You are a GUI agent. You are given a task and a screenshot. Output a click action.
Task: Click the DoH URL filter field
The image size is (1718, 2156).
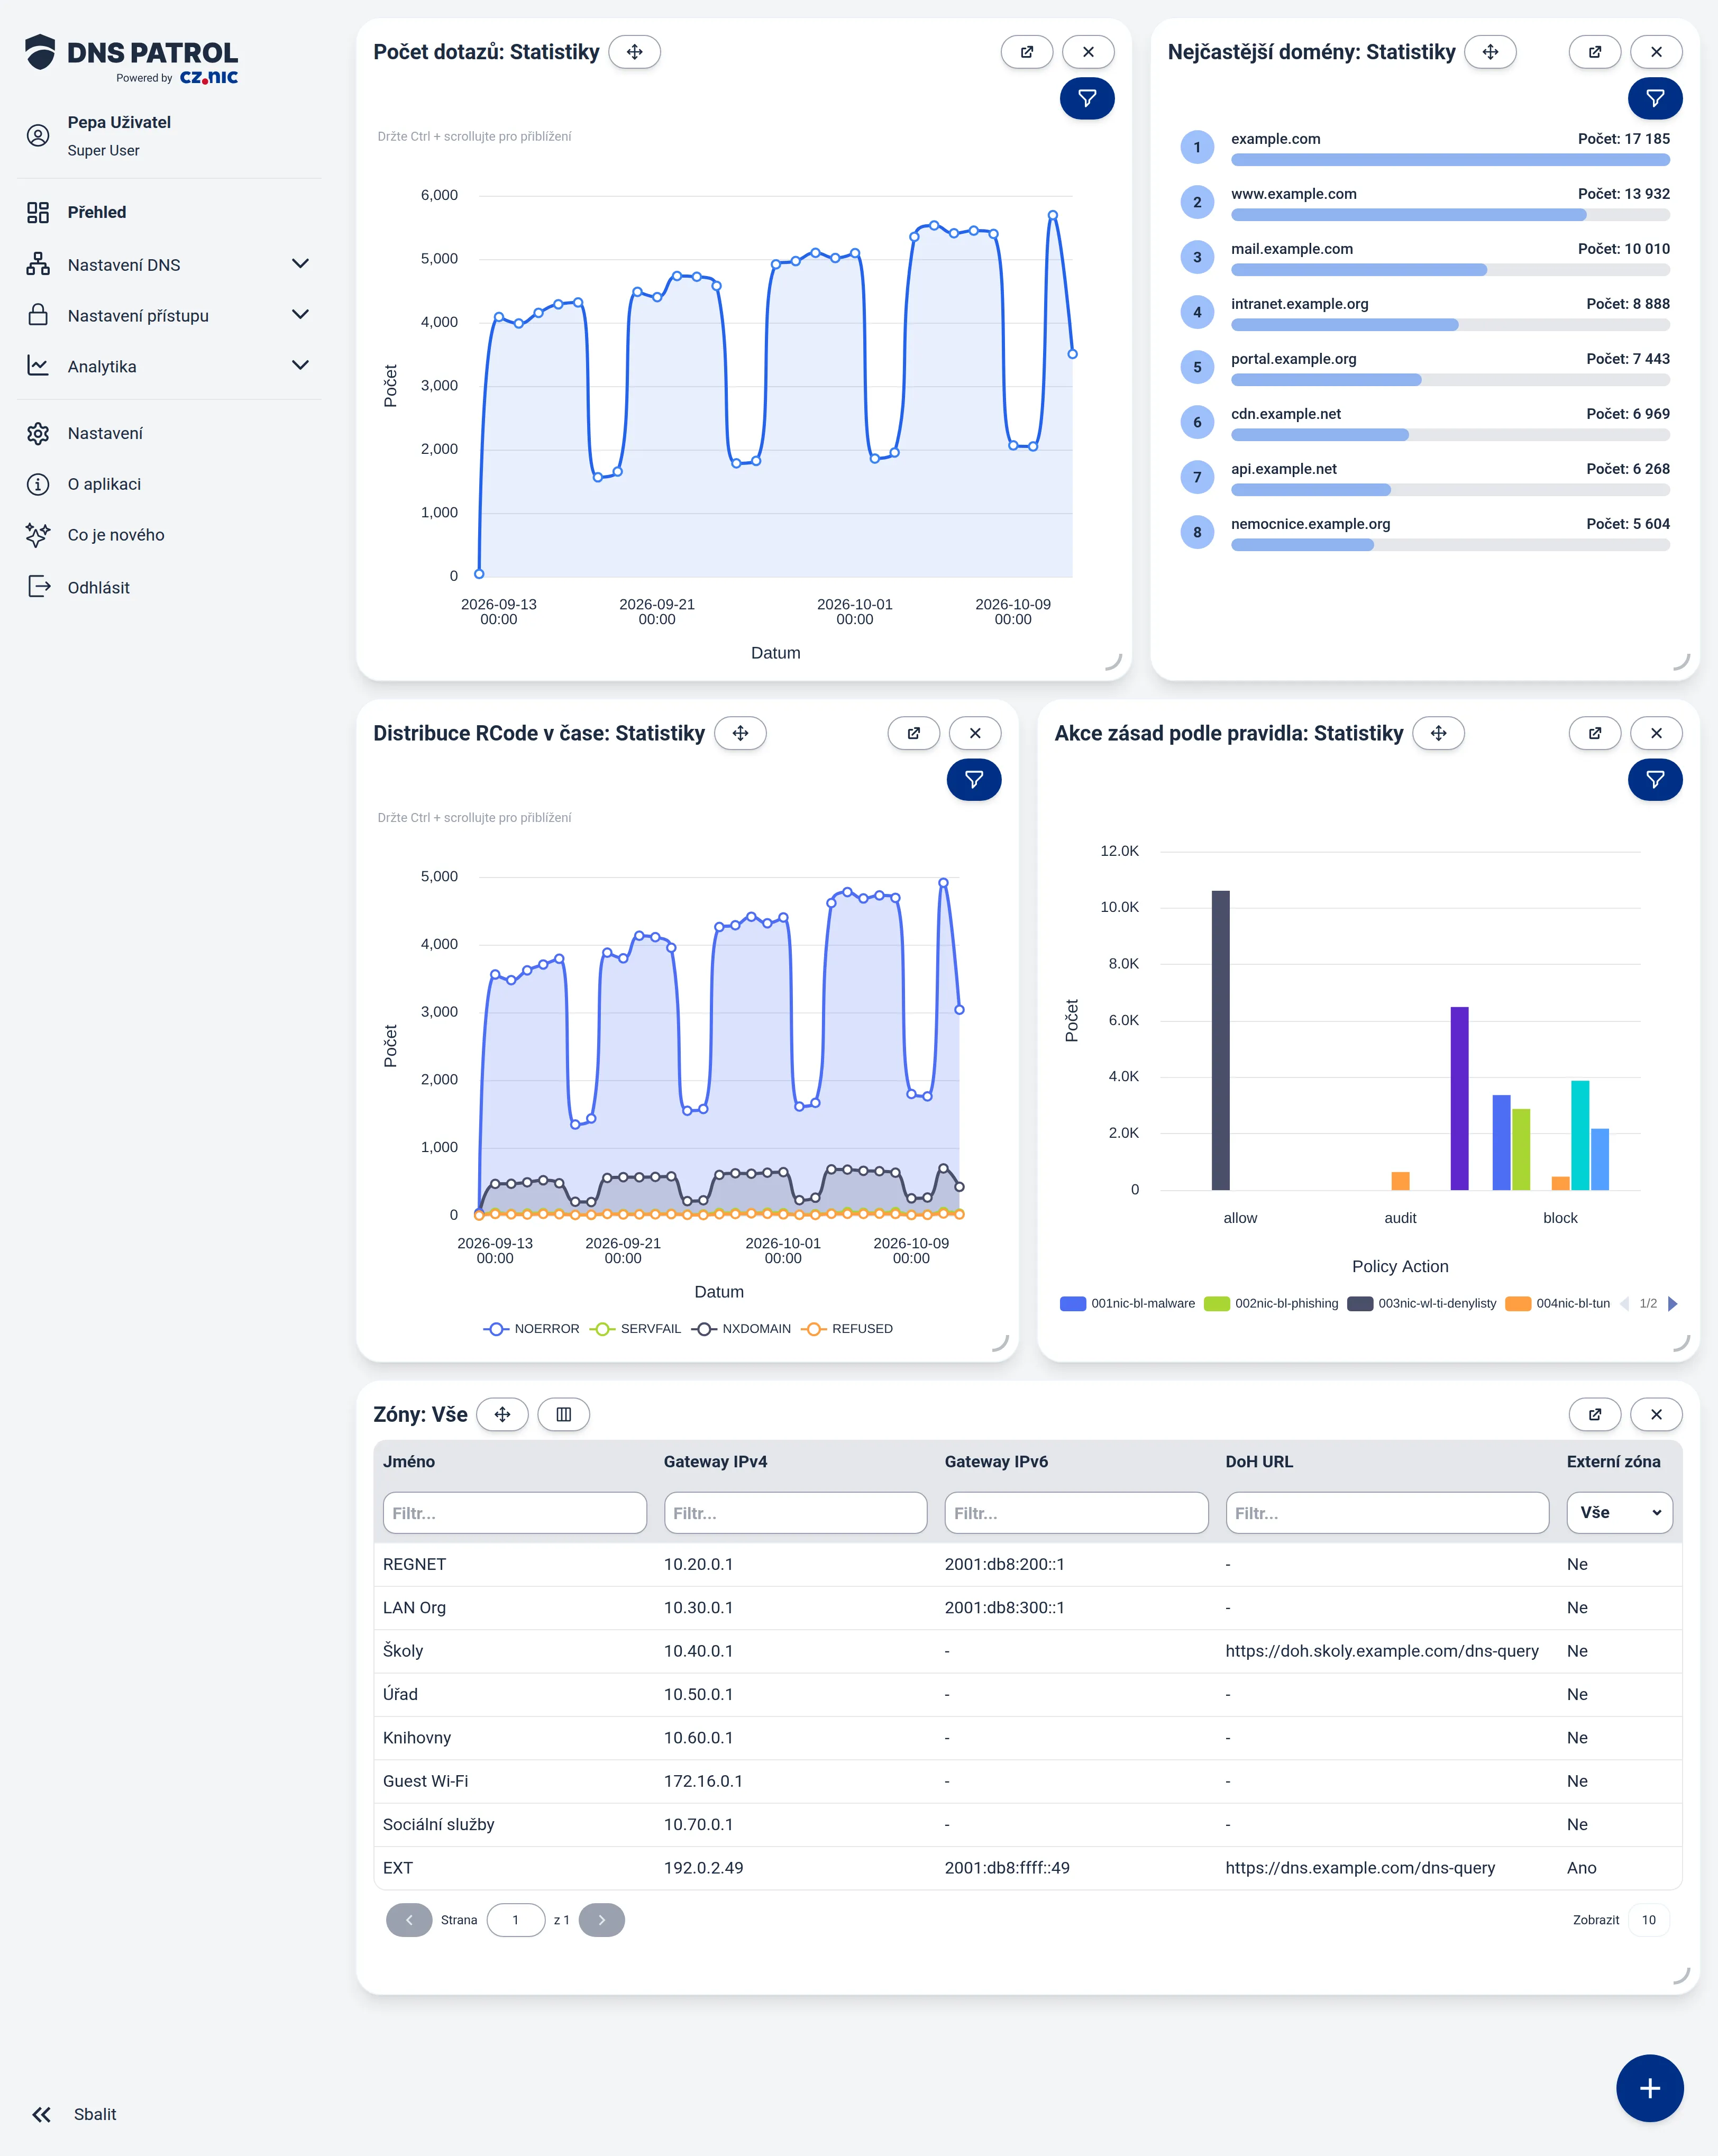(x=1387, y=1513)
